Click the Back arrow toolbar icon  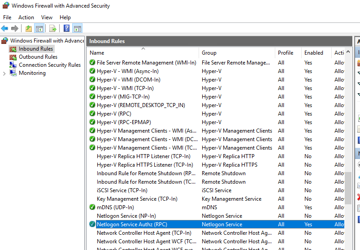click(4, 28)
